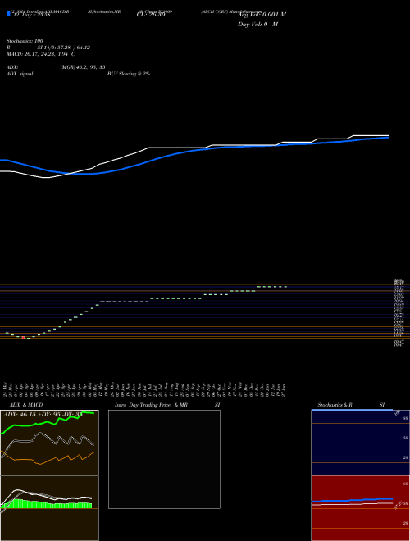Click the blue RSI line in the red panel

pos(352,500)
